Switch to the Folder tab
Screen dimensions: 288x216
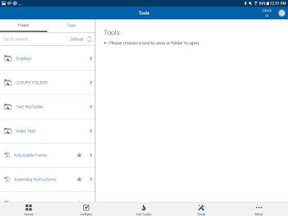pyautogui.click(x=24, y=25)
